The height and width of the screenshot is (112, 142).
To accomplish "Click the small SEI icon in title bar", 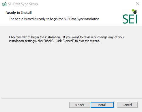I will click(4, 4).
